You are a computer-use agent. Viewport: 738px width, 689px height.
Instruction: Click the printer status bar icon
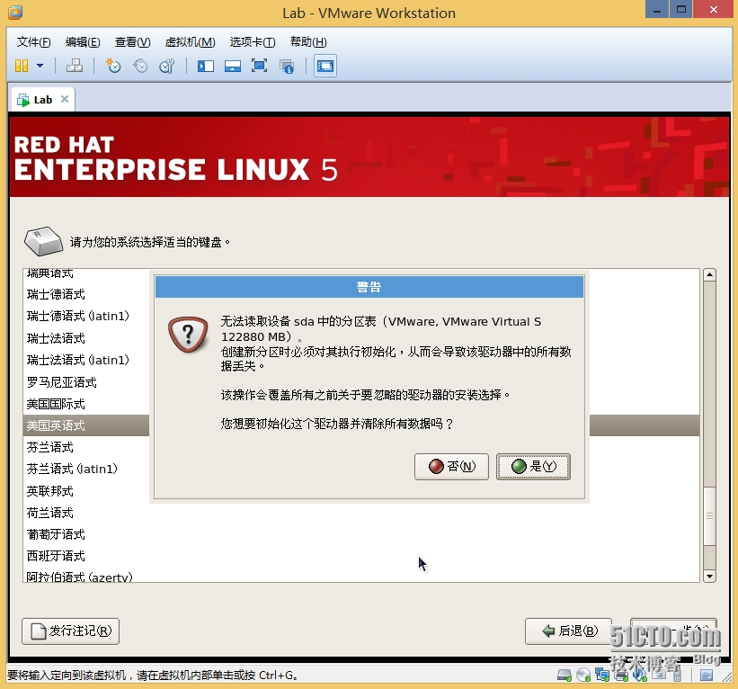(x=621, y=676)
